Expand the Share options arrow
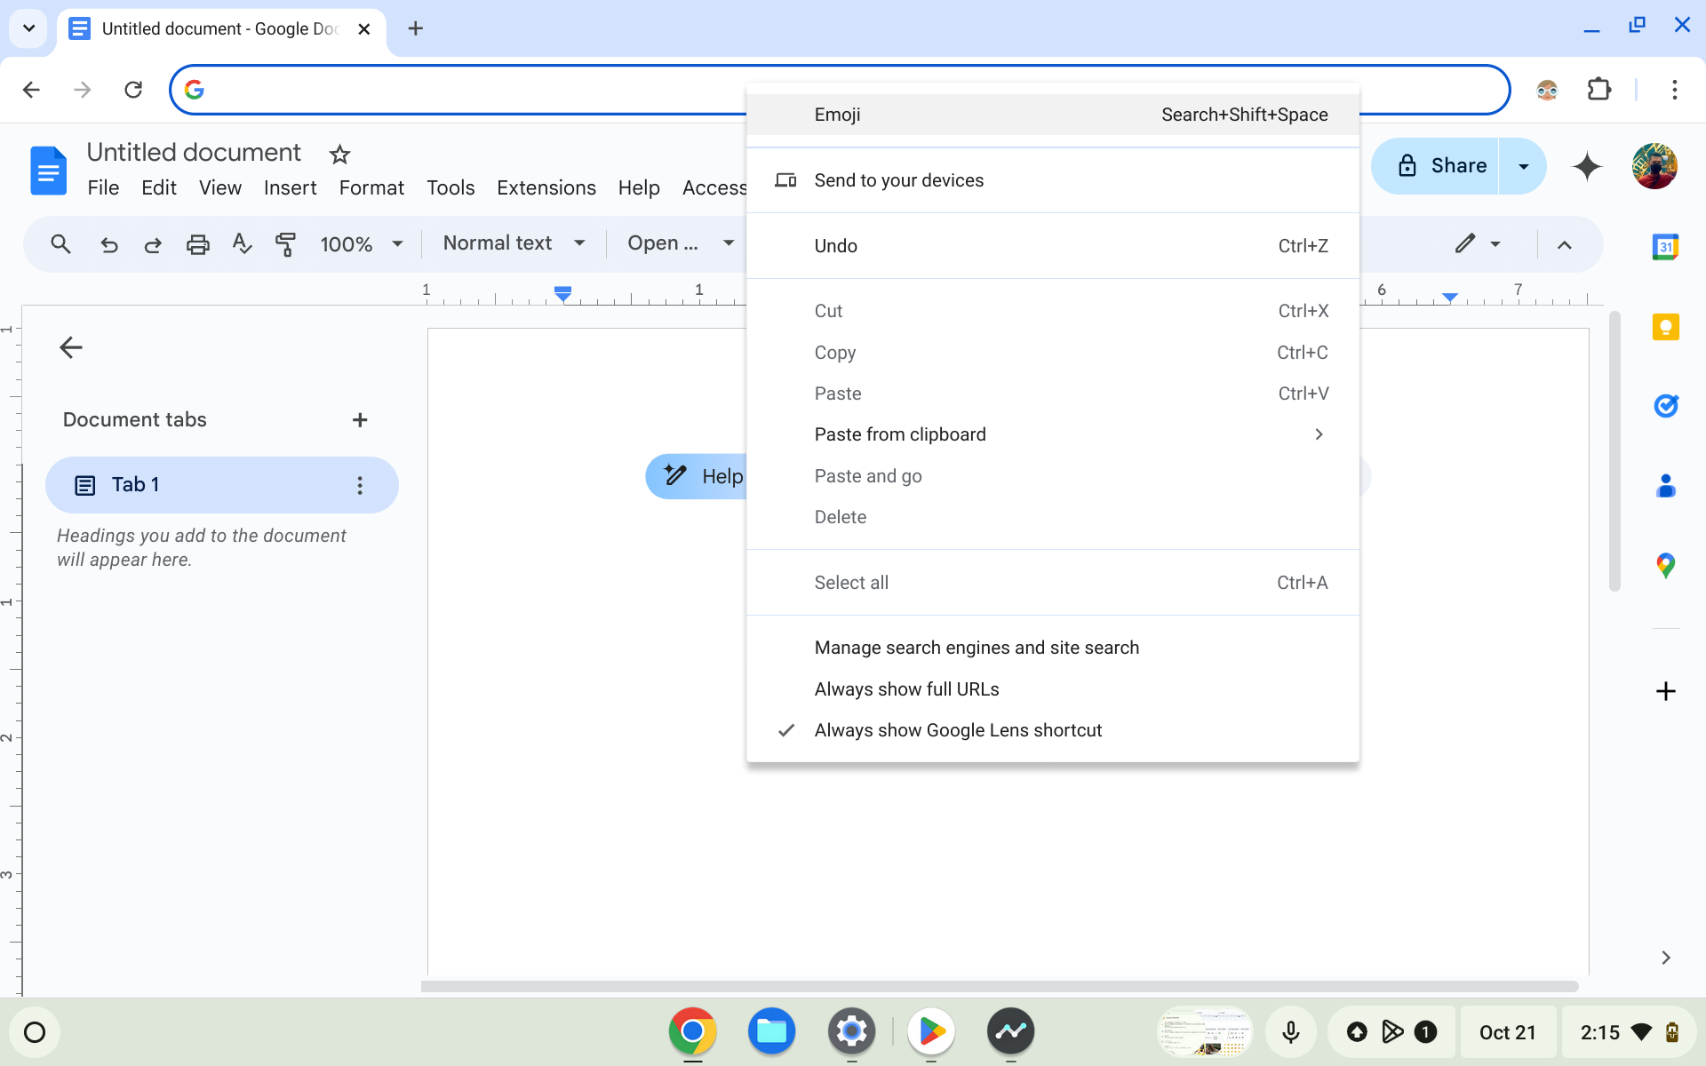 1523,166
